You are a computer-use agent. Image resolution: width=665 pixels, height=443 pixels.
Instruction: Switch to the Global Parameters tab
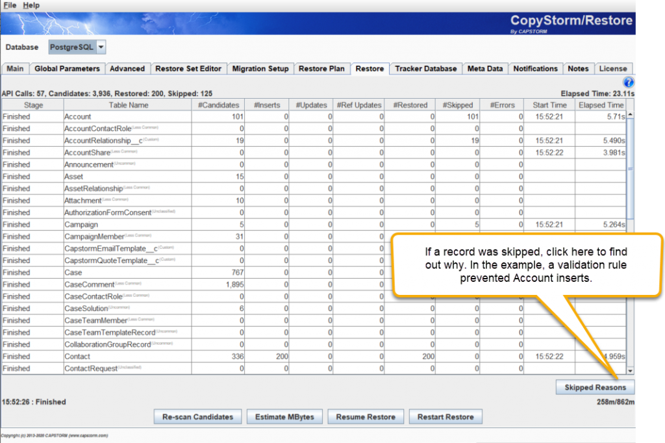[67, 69]
